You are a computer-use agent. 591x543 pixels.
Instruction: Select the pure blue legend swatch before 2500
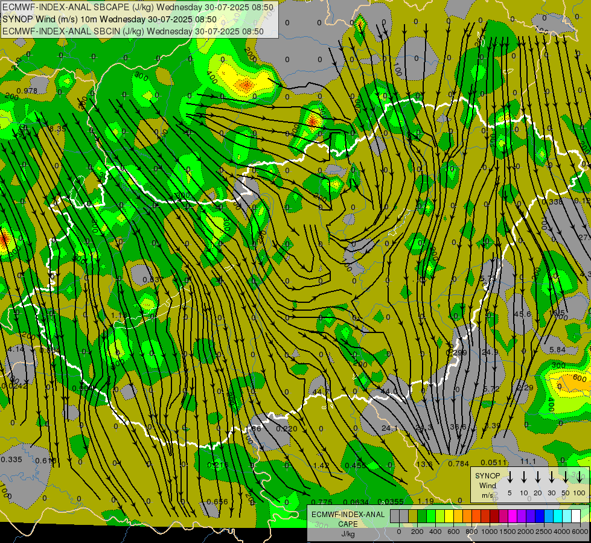539,516
